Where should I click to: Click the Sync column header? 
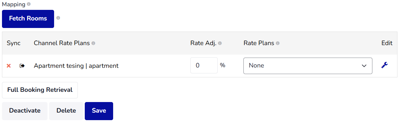tap(14, 43)
